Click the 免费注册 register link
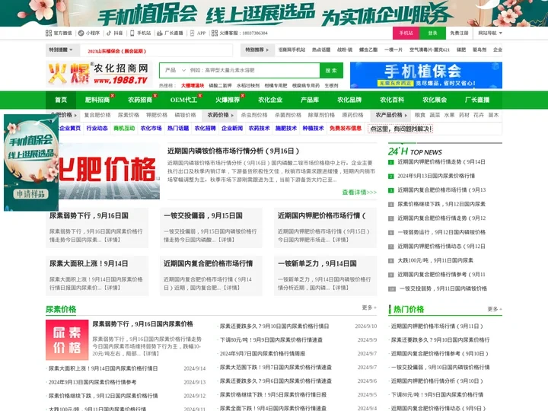Viewport: 548px width, 411px height. pos(459,33)
